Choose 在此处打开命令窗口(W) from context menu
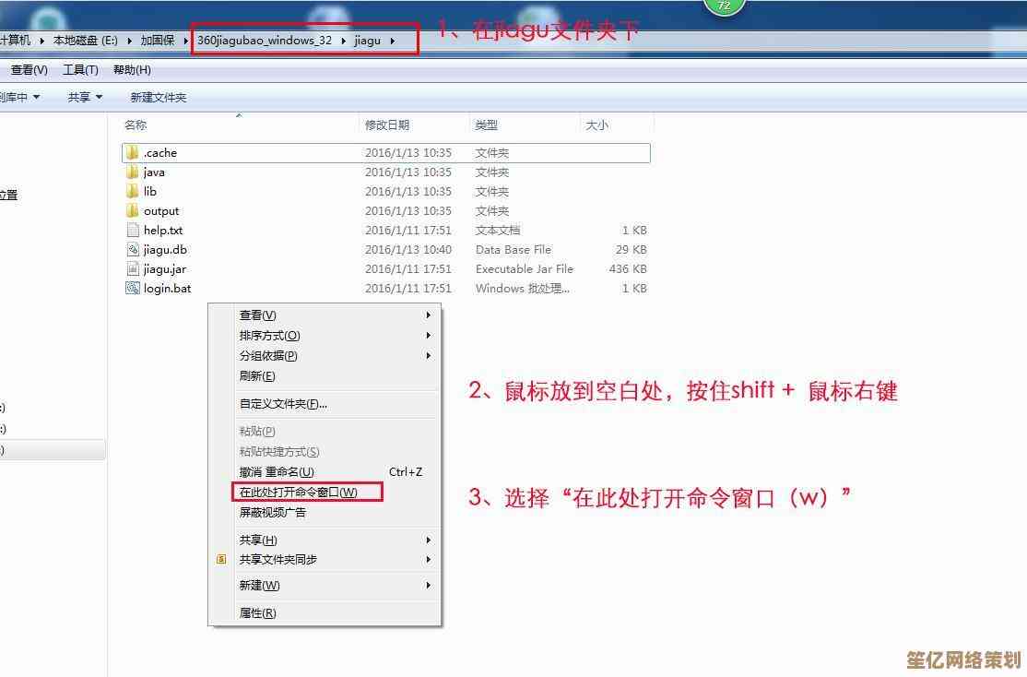 (298, 493)
